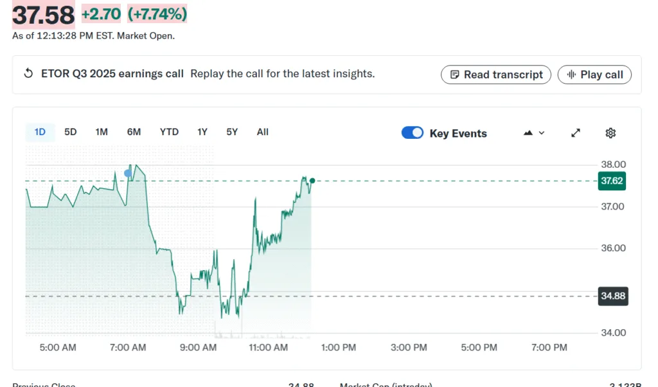Select the mountain chart style icon
This screenshot has width=658, height=387.
527,131
